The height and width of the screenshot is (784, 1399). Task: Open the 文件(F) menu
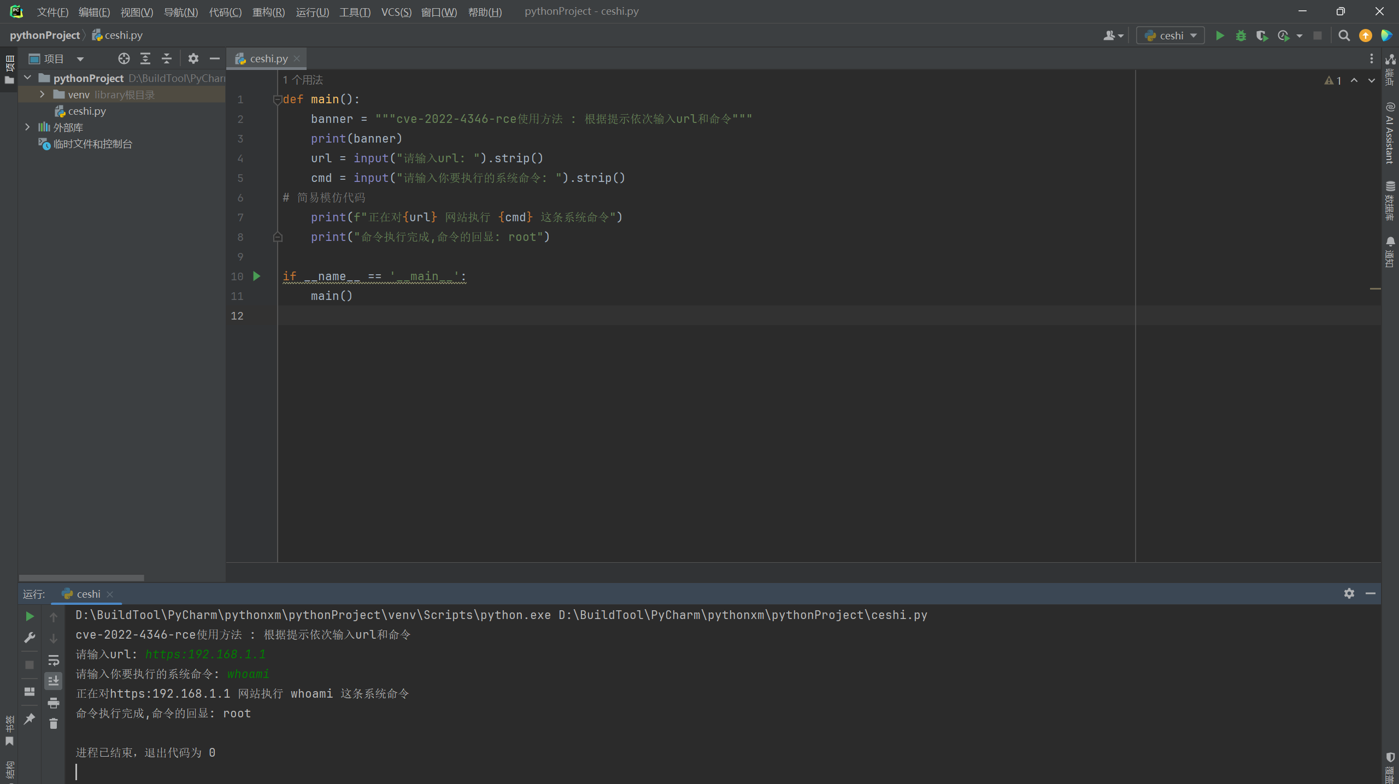click(52, 12)
